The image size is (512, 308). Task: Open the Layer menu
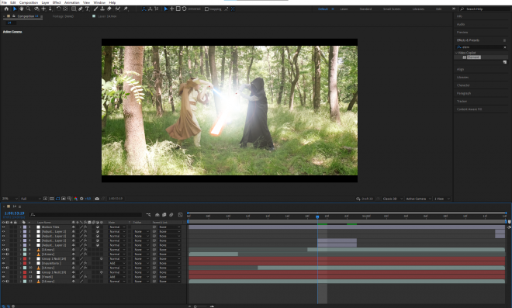[x=46, y=2]
